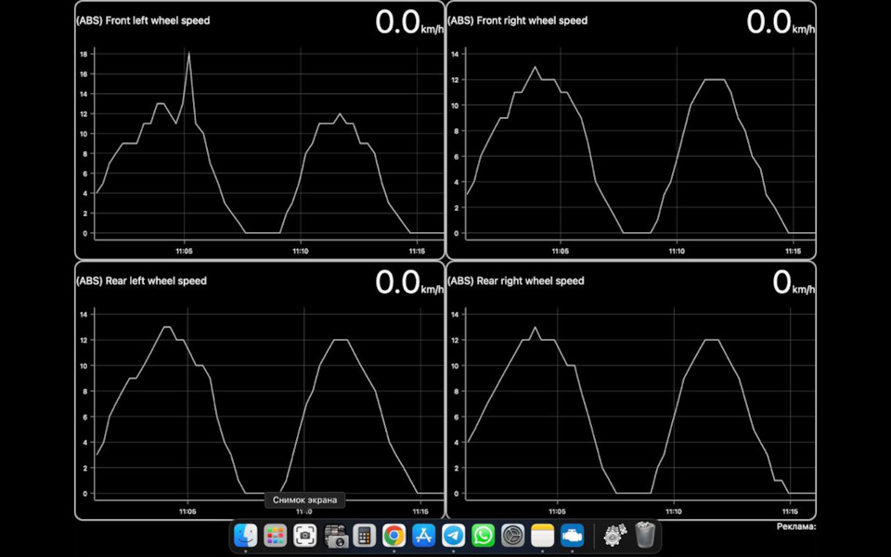
Task: Open System Settings in the dock
Action: pos(512,536)
